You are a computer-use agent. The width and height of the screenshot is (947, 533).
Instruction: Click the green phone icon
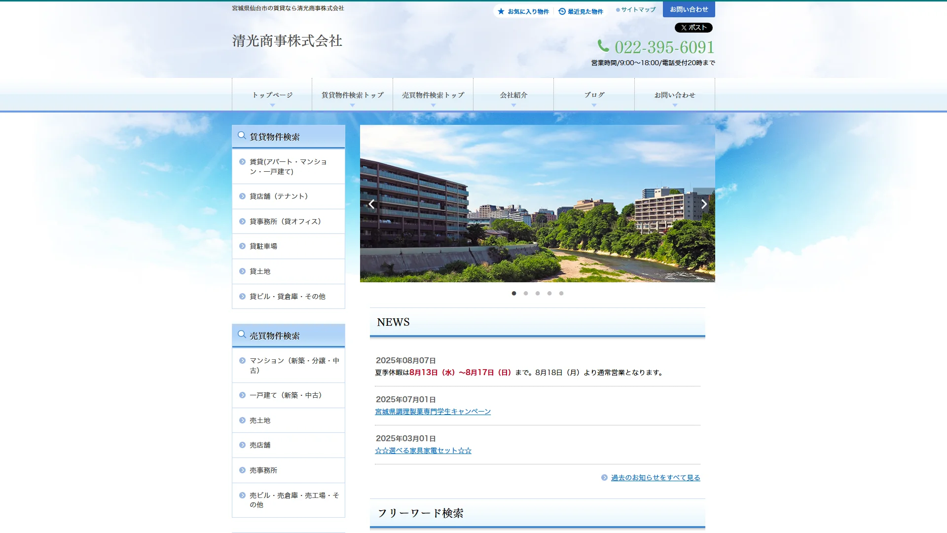pyautogui.click(x=603, y=46)
